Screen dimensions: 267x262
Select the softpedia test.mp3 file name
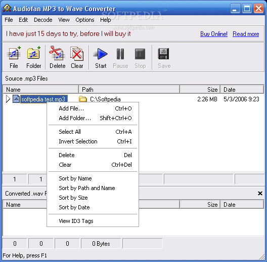(x=44, y=99)
